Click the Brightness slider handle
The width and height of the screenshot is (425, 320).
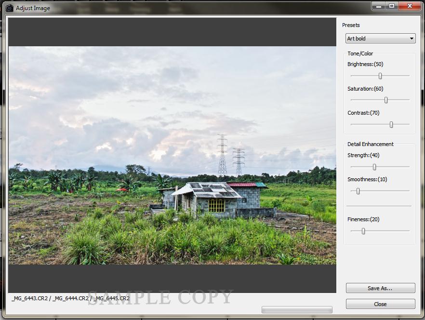379,76
